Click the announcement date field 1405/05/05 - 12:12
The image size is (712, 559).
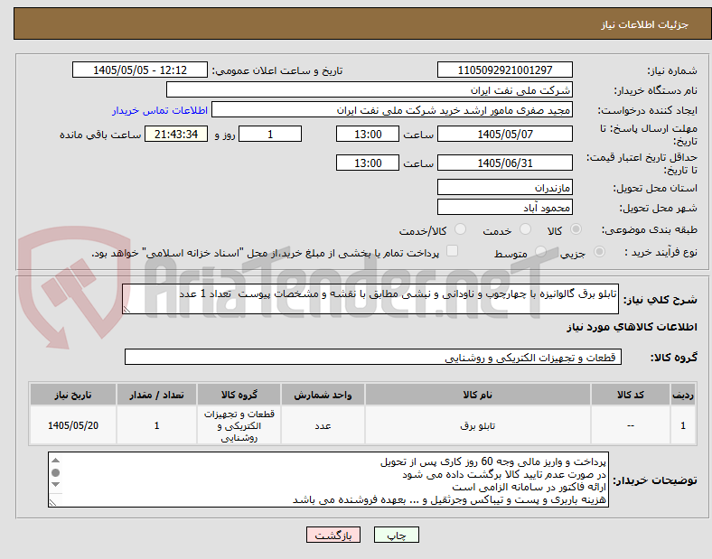[140, 70]
